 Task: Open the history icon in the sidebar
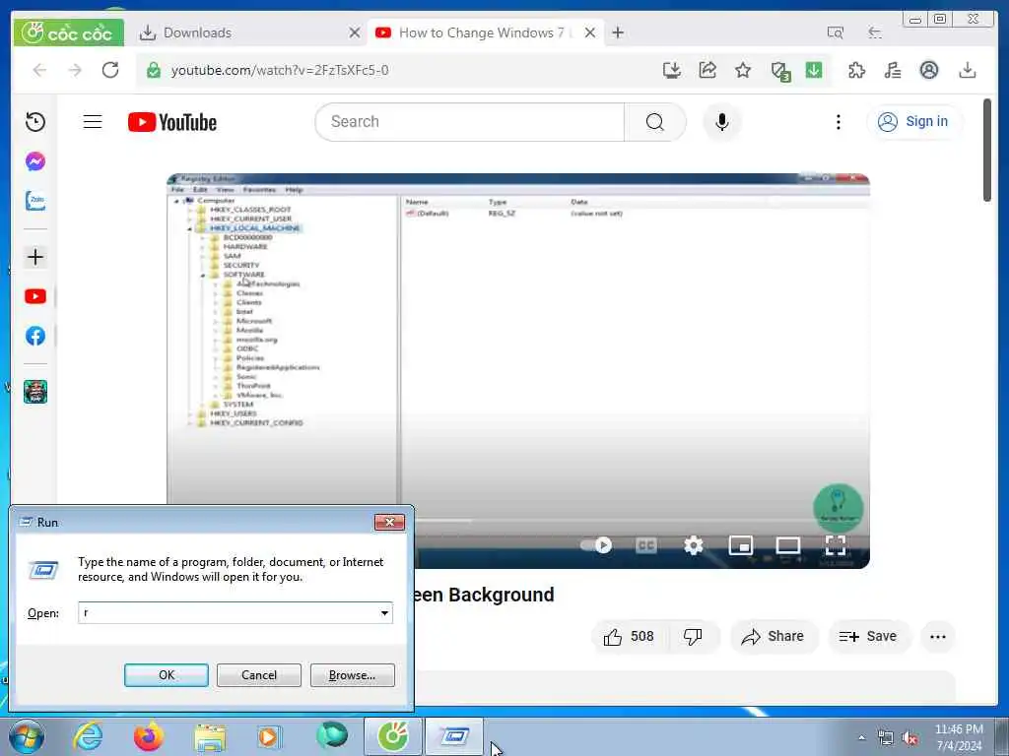tap(35, 121)
